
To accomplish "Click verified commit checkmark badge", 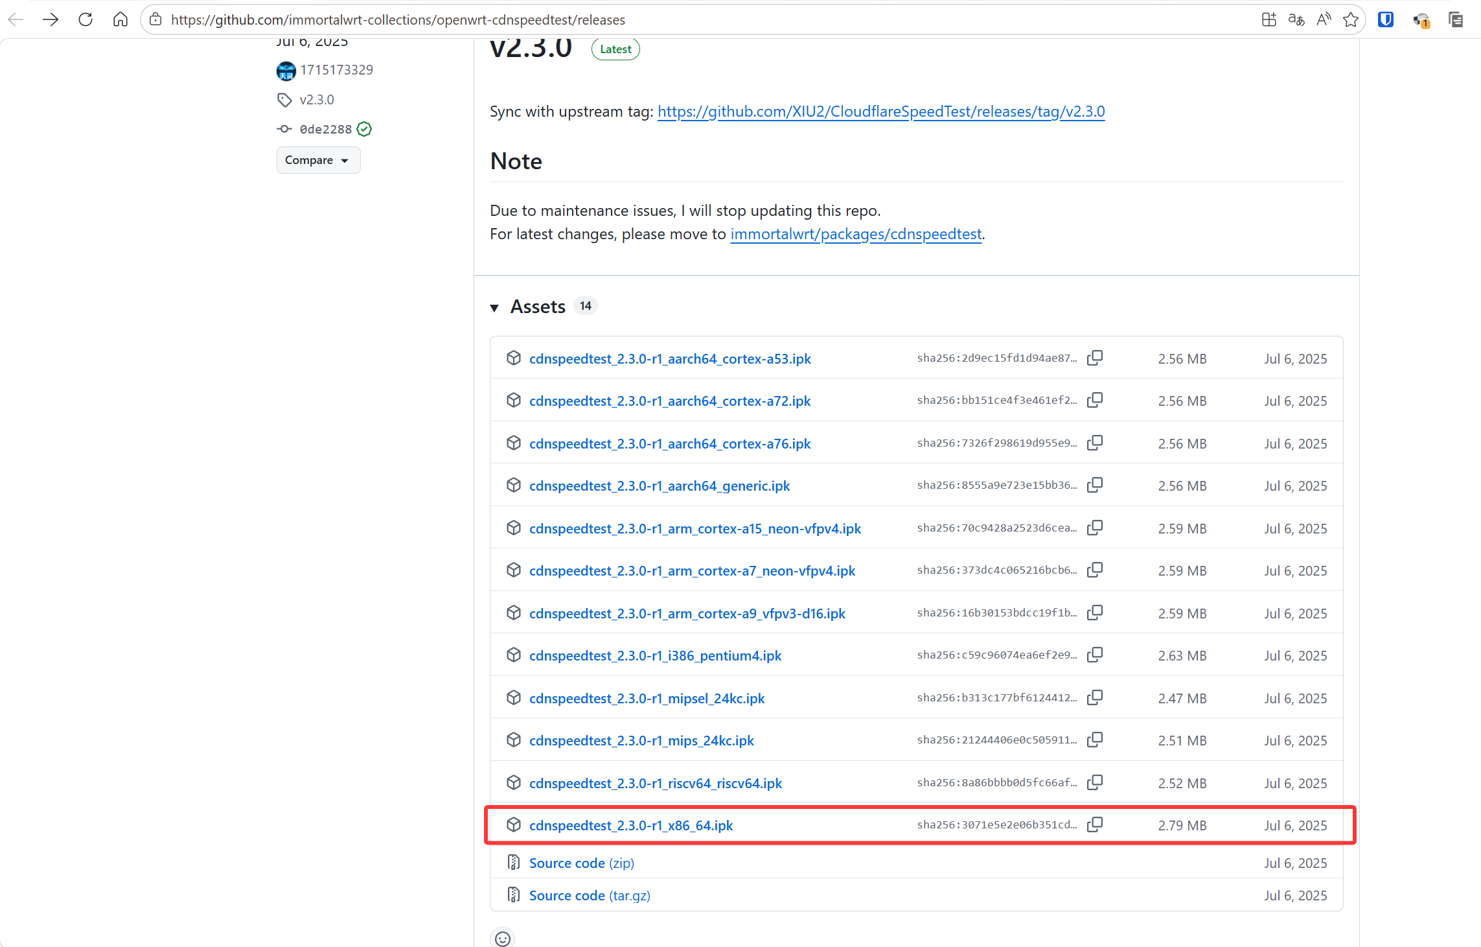I will (x=365, y=129).
